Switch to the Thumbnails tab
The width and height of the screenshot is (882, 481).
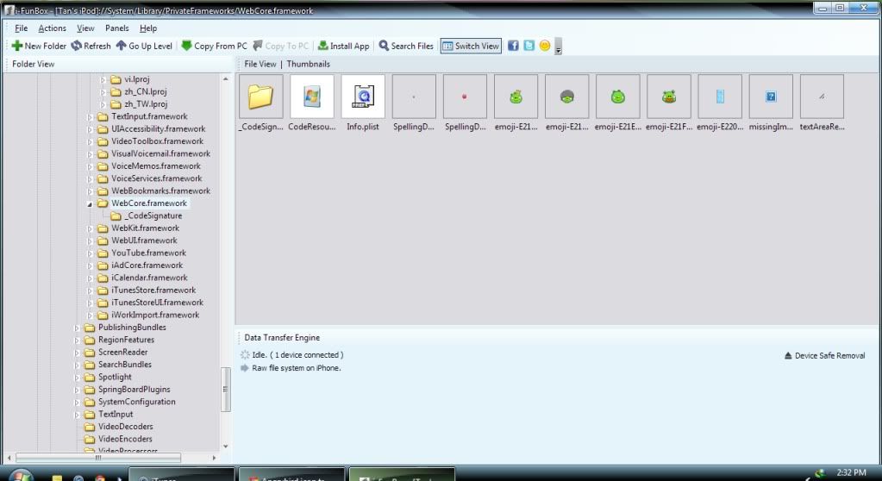309,64
